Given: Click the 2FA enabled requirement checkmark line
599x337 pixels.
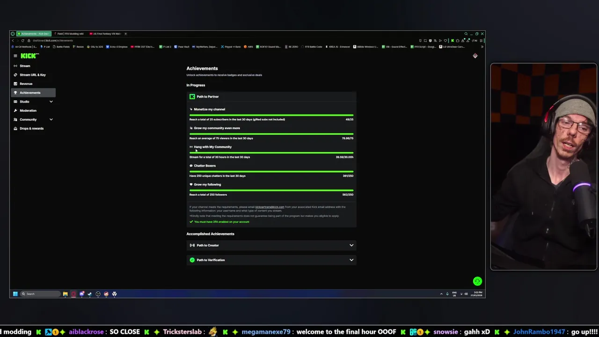Looking at the screenshot, I should [x=219, y=222].
